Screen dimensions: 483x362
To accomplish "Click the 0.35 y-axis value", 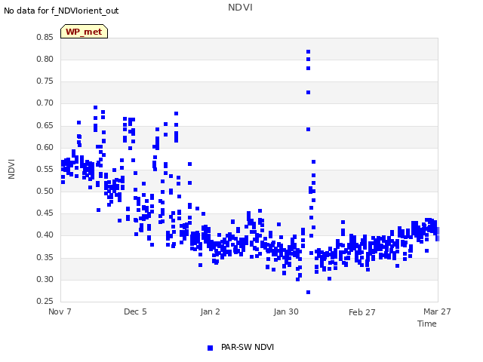I will point(45,257).
